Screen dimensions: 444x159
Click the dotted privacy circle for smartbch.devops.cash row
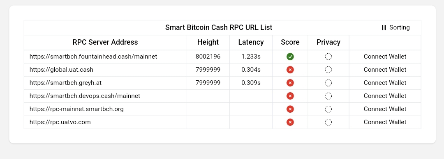click(x=328, y=96)
